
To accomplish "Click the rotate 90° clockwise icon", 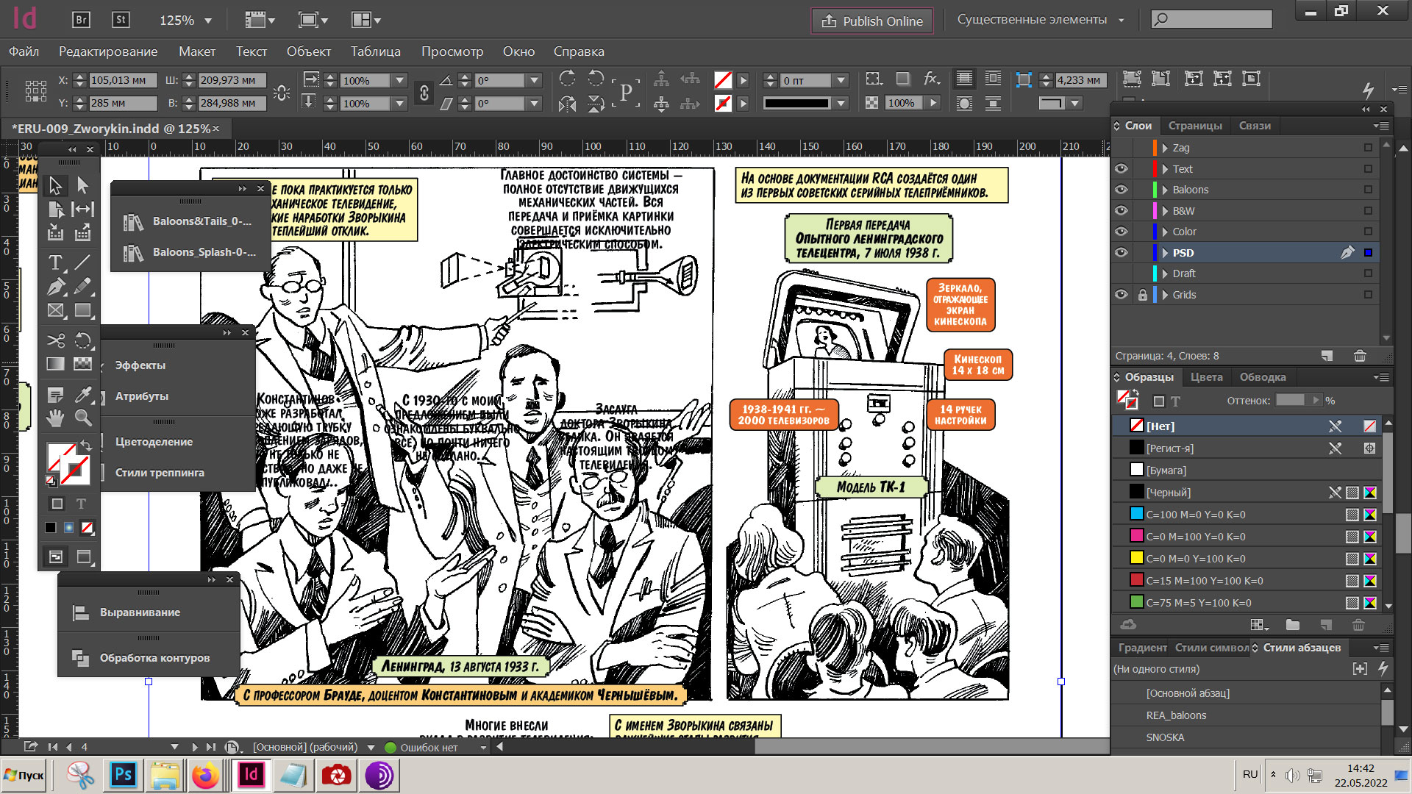I will pyautogui.click(x=567, y=79).
